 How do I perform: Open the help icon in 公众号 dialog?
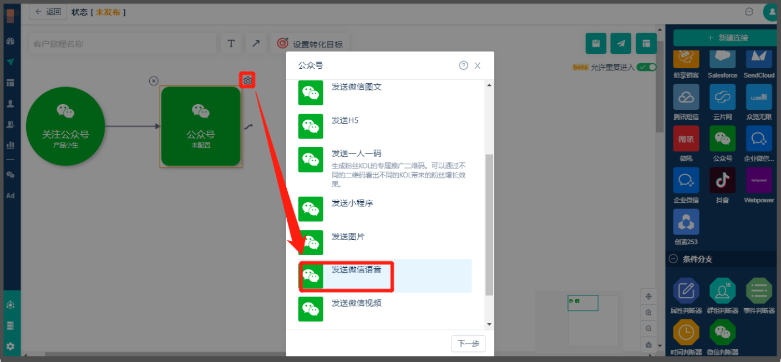coord(464,65)
